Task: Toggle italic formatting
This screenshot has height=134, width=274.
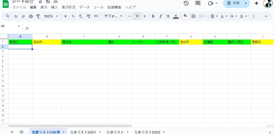Action: (161, 16)
